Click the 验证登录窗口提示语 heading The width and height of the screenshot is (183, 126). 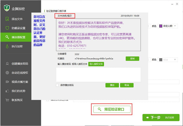(x=56, y=11)
